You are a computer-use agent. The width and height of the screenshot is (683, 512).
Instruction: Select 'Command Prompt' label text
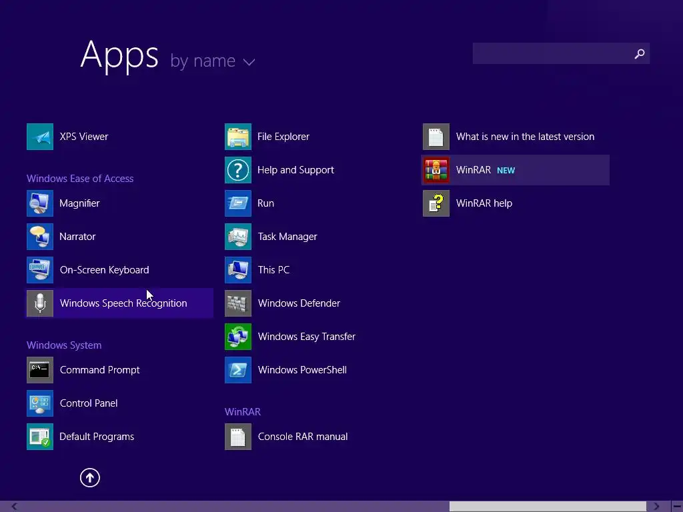100,370
